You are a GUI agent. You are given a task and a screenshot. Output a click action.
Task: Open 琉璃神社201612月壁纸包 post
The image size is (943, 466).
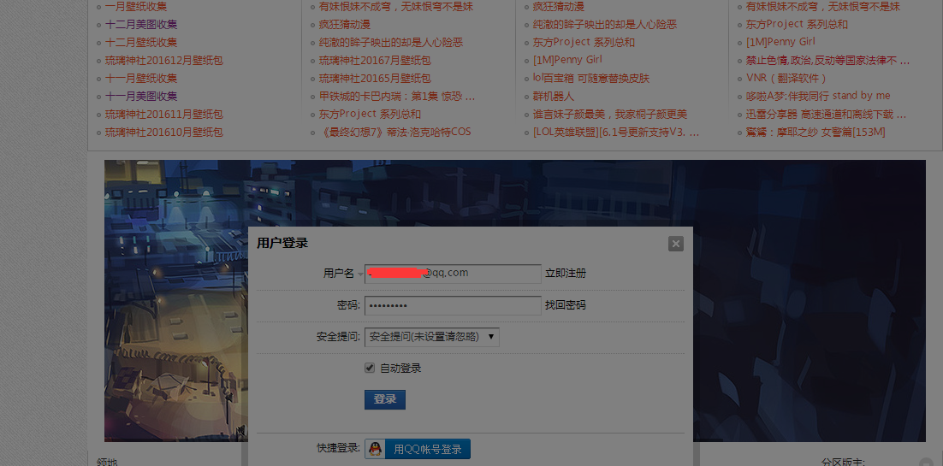164,61
